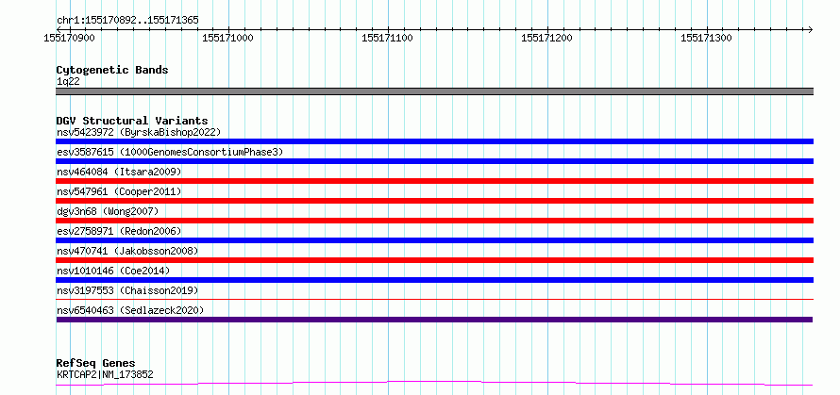This screenshot has height=395, width=840.
Task: Click ruler tick label 155171100
Action: point(387,38)
